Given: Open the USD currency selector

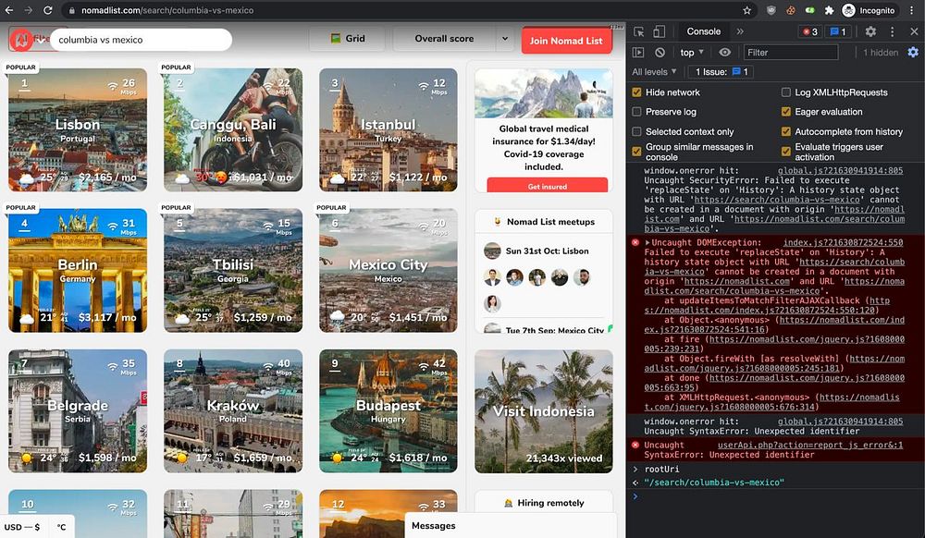Looking at the screenshot, I should pyautogui.click(x=22, y=527).
